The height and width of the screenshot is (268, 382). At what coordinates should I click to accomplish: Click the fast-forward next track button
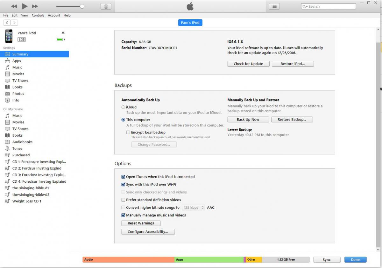[x=35, y=6]
